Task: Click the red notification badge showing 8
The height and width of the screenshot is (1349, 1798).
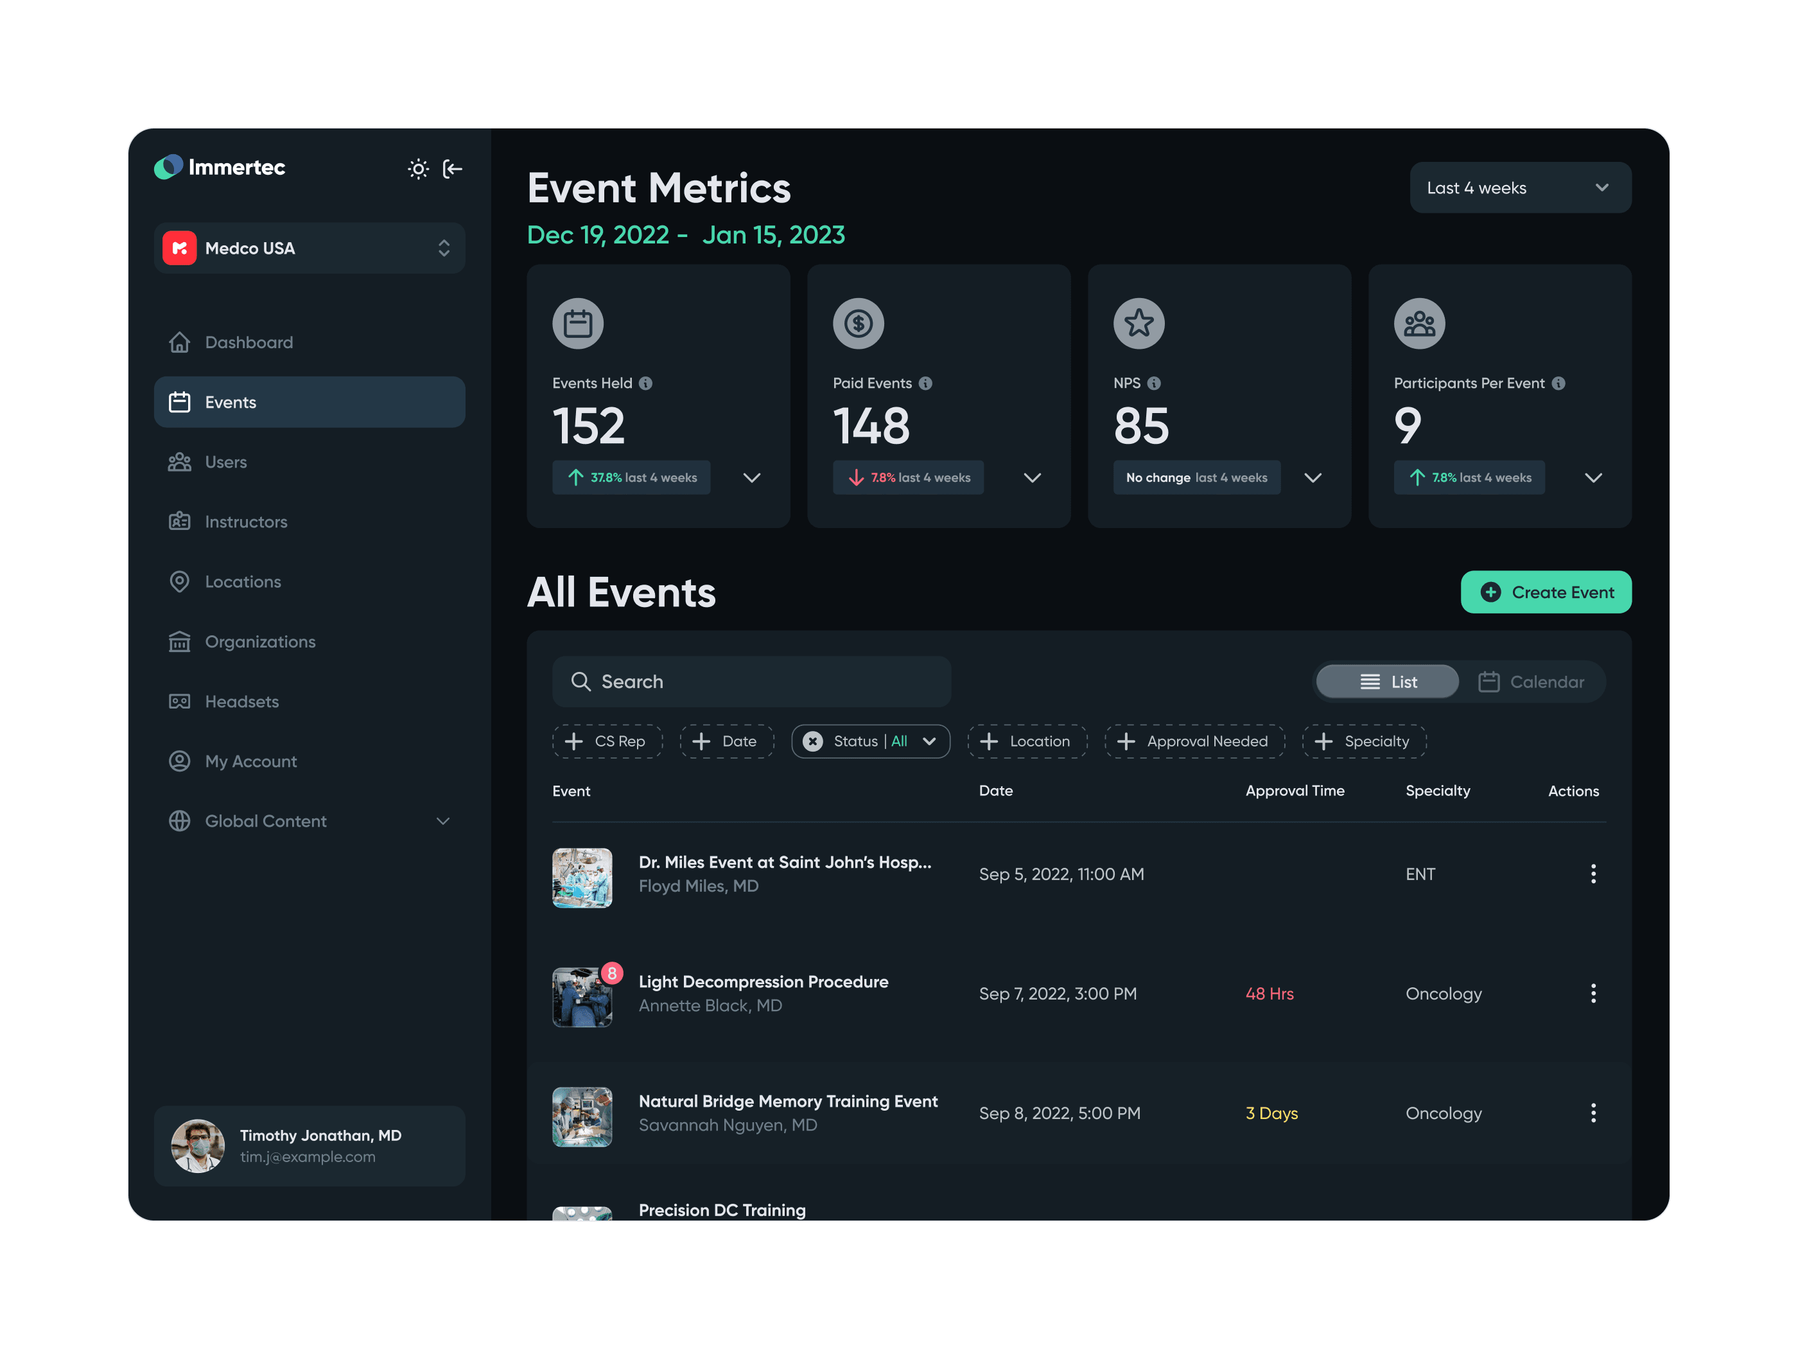Action: coord(612,973)
